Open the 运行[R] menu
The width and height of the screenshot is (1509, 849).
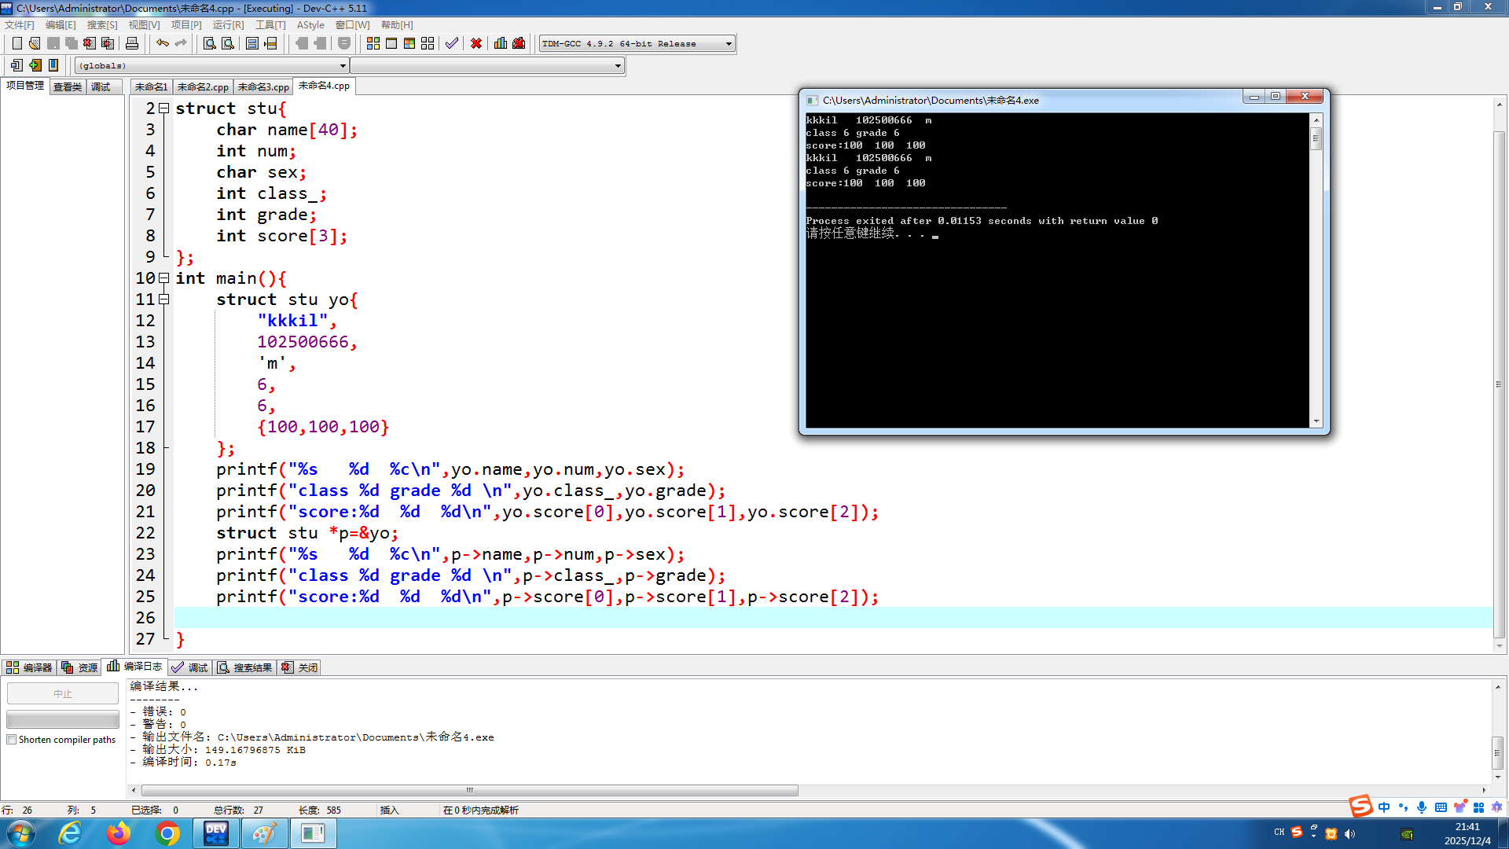[228, 25]
